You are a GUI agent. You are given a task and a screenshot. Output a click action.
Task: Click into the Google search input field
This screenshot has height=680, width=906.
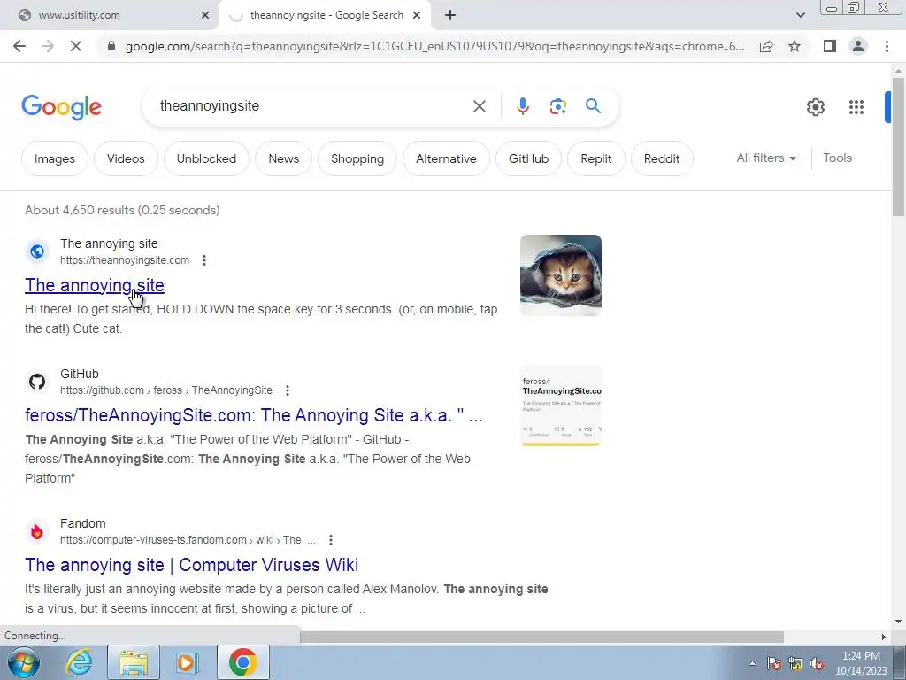[x=312, y=106]
